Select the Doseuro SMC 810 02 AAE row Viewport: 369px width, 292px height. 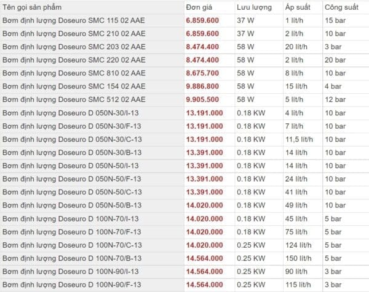point(74,73)
